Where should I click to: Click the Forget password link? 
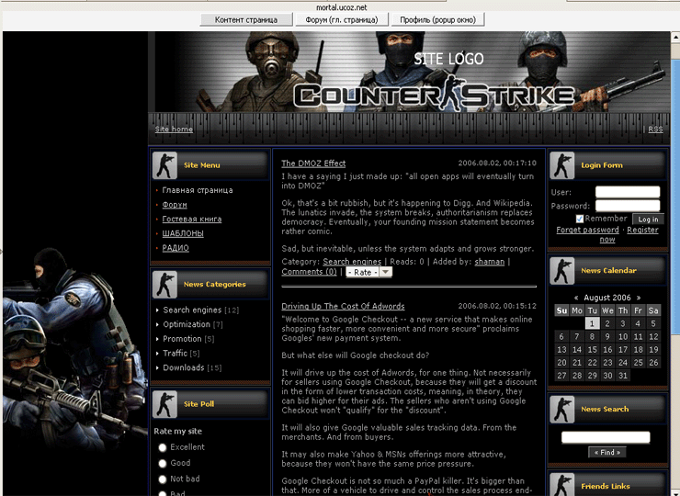587,230
